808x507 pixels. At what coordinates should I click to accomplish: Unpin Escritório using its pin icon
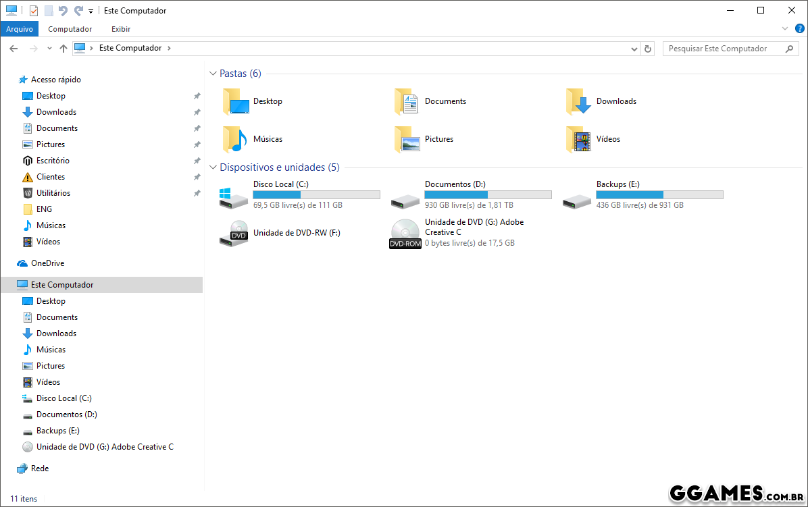click(x=197, y=161)
